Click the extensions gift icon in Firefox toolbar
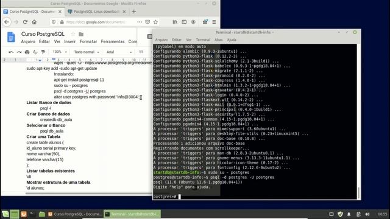The height and width of the screenshot is (219, 390). tap(205, 22)
